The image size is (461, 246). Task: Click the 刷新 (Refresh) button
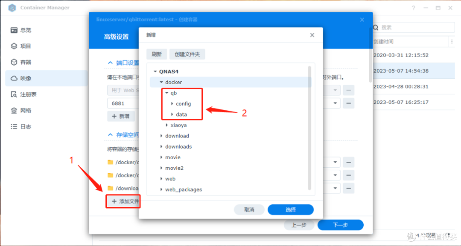coord(156,54)
